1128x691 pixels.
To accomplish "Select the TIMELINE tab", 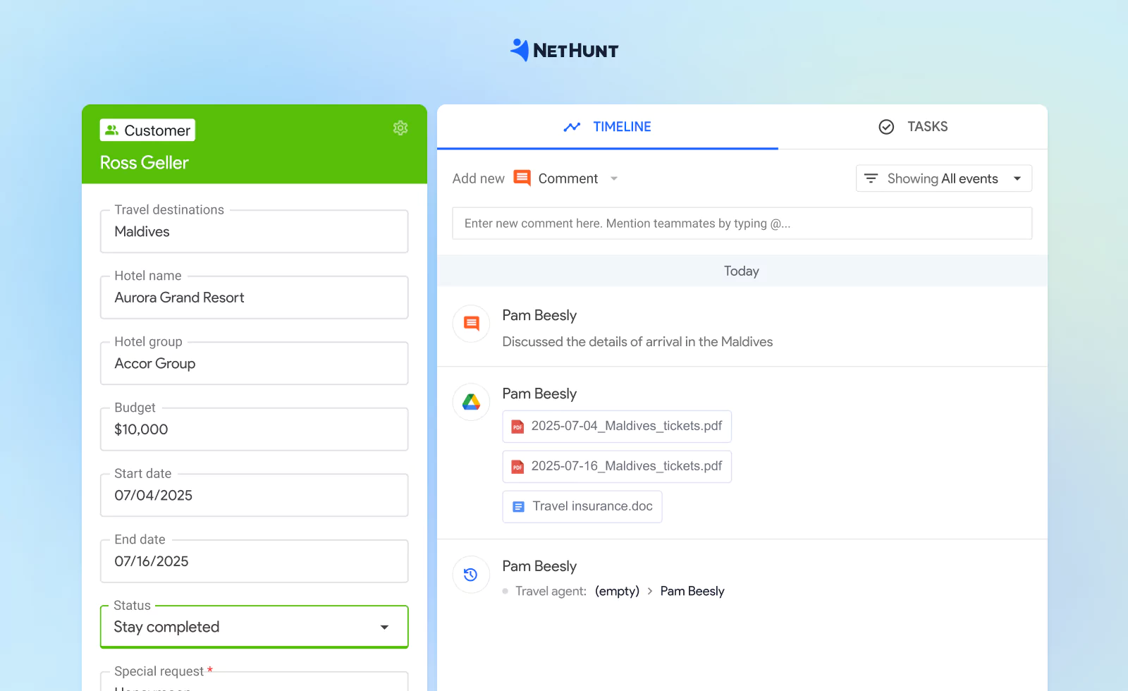I will [x=608, y=126].
